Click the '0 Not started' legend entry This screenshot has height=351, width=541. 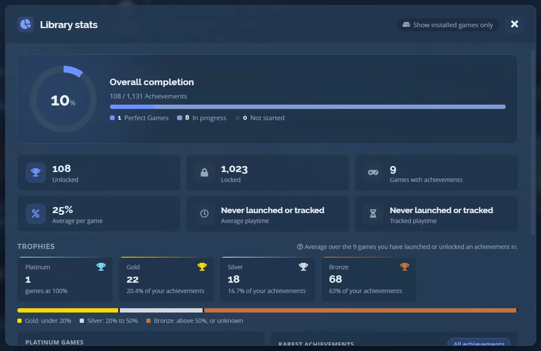click(x=260, y=118)
